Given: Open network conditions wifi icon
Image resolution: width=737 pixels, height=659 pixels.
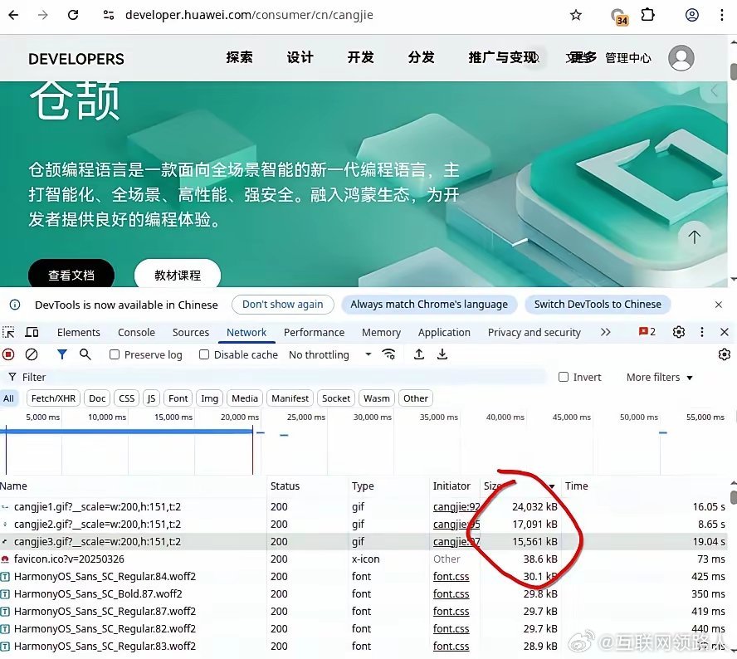Looking at the screenshot, I should point(388,354).
